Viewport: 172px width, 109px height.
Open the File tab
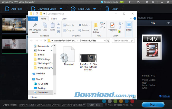(x=33, y=19)
